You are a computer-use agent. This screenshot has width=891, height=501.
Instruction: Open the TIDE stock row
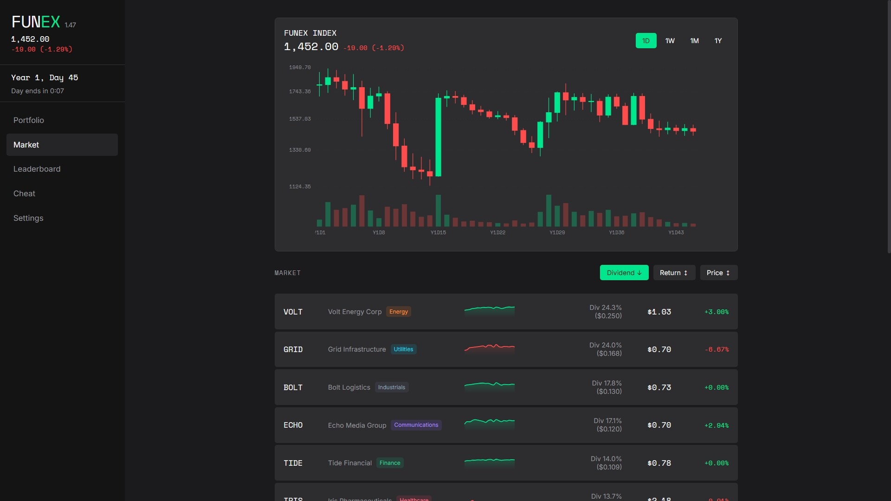(506, 463)
